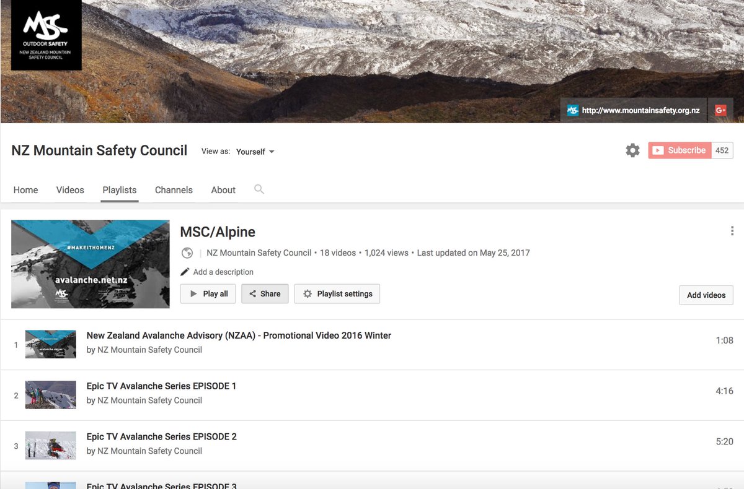Click the channel search magnifier icon
Image resolution: width=744 pixels, height=489 pixels.
(x=259, y=189)
